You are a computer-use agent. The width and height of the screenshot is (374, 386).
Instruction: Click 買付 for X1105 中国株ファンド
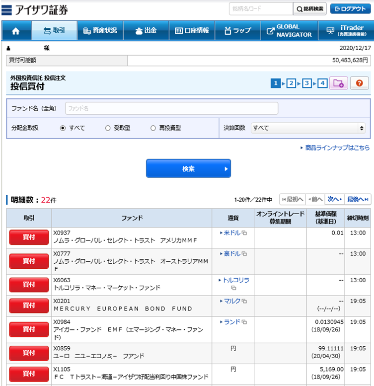coord(29,374)
